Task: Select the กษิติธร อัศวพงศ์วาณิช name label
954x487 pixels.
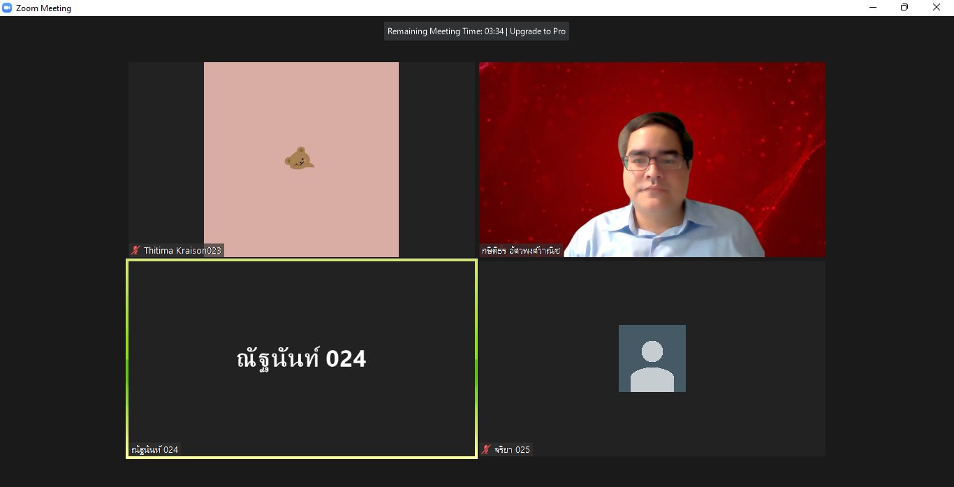Action: pyautogui.click(x=520, y=250)
